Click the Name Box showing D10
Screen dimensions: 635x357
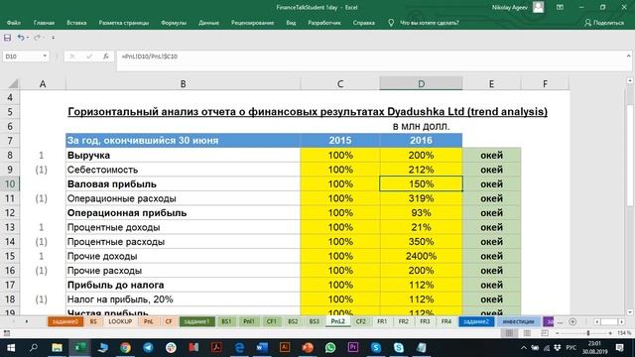click(x=22, y=57)
